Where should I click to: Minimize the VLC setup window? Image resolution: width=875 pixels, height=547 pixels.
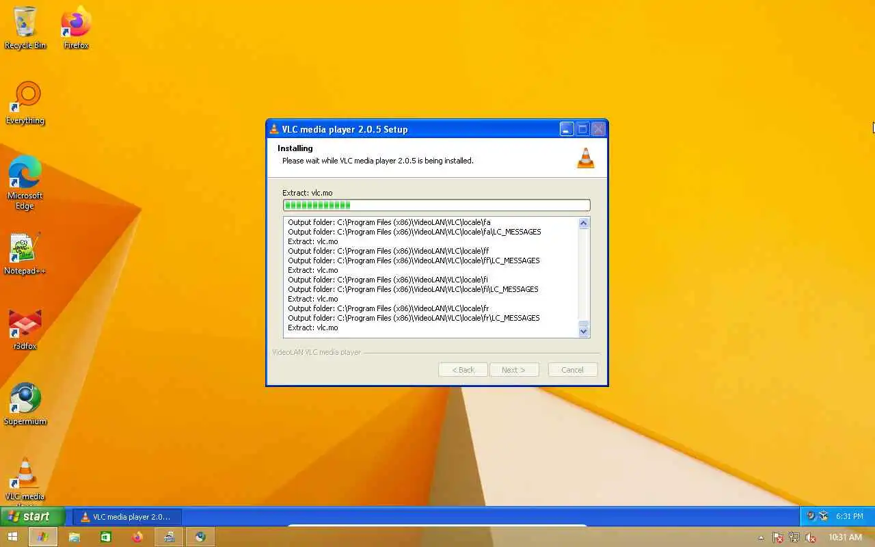pyautogui.click(x=567, y=129)
